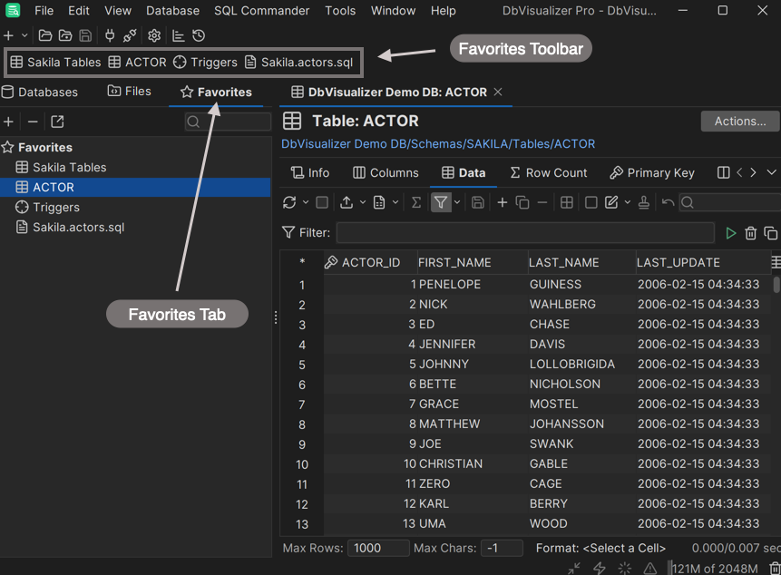This screenshot has width=781, height=575.
Task: Click the Actions... button
Action: pos(739,121)
